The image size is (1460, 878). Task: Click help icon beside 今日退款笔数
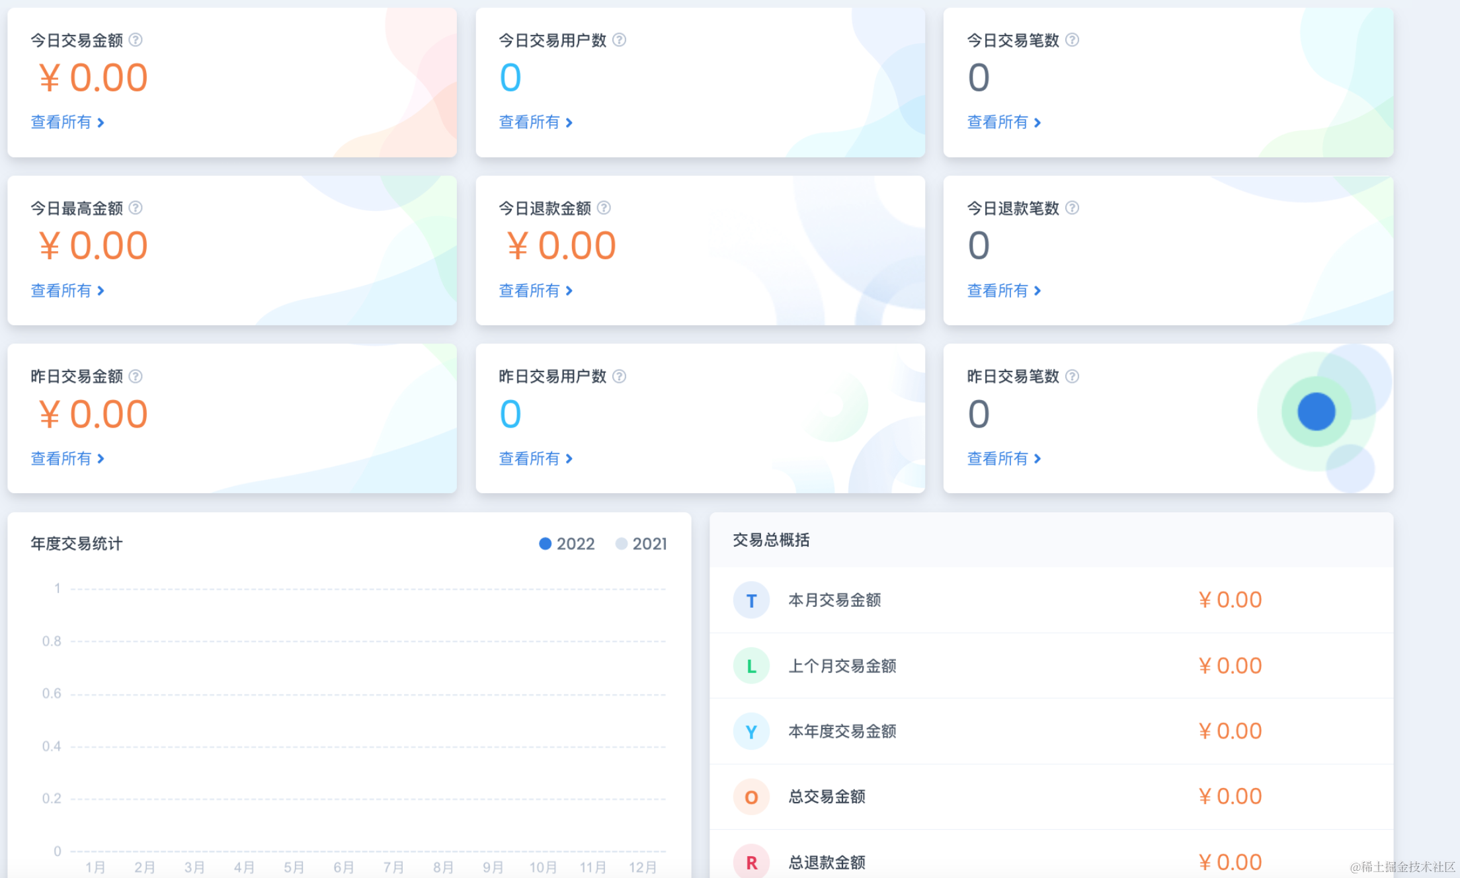1072,208
